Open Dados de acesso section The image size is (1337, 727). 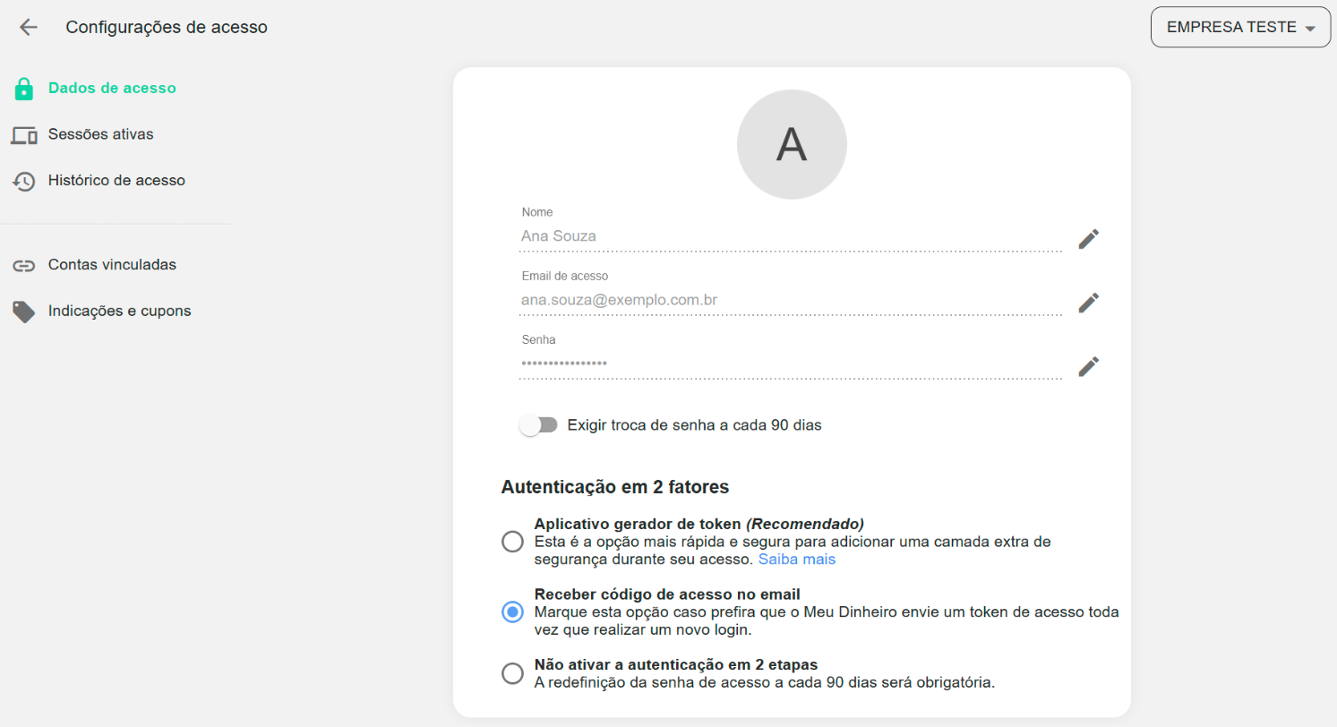(112, 88)
